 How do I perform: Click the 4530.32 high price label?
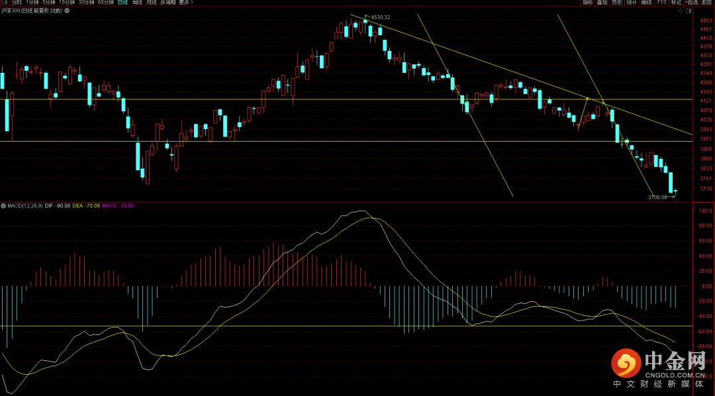380,17
